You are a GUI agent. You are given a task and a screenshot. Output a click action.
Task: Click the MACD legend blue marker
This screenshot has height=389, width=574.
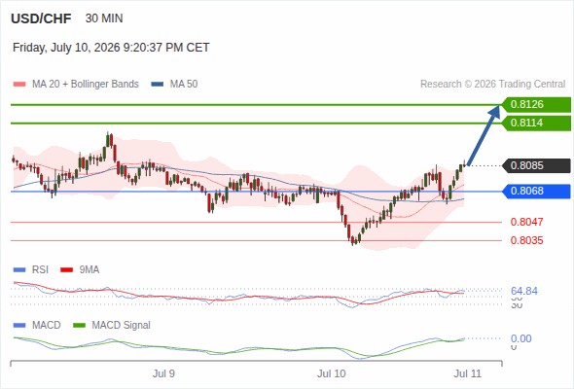[x=19, y=326]
